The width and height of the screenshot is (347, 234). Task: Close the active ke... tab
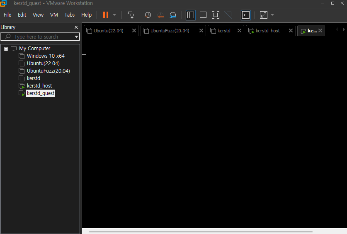click(x=320, y=31)
